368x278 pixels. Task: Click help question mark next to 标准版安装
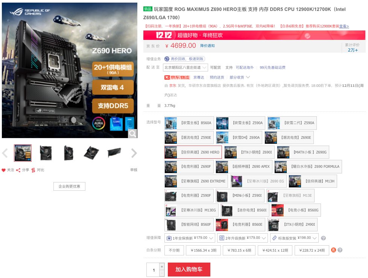[x=323, y=238]
